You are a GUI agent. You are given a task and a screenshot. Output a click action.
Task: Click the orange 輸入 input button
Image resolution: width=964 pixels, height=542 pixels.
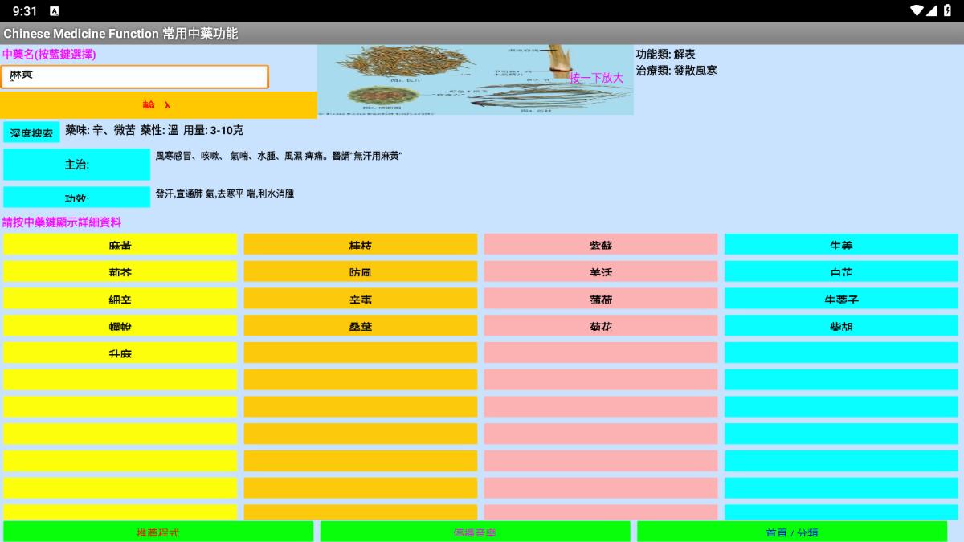coord(158,105)
